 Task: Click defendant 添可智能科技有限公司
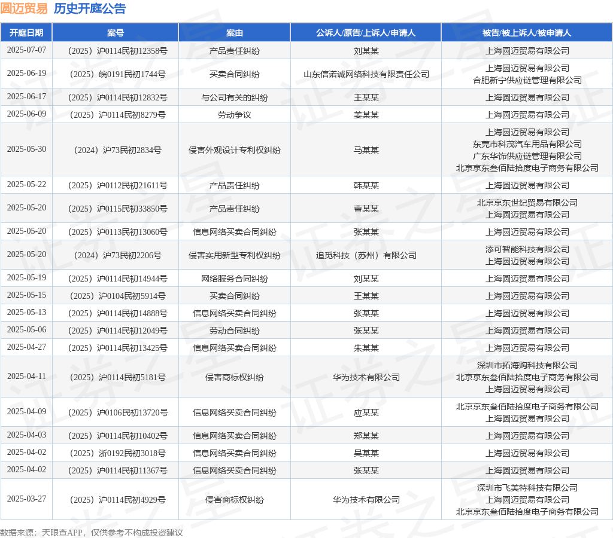527,249
